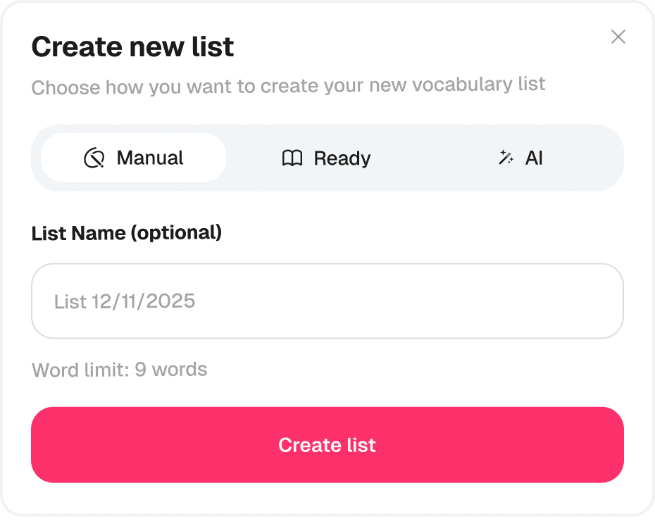Click the magic wand sparkle AI icon
This screenshot has width=655, height=521.
coord(506,158)
